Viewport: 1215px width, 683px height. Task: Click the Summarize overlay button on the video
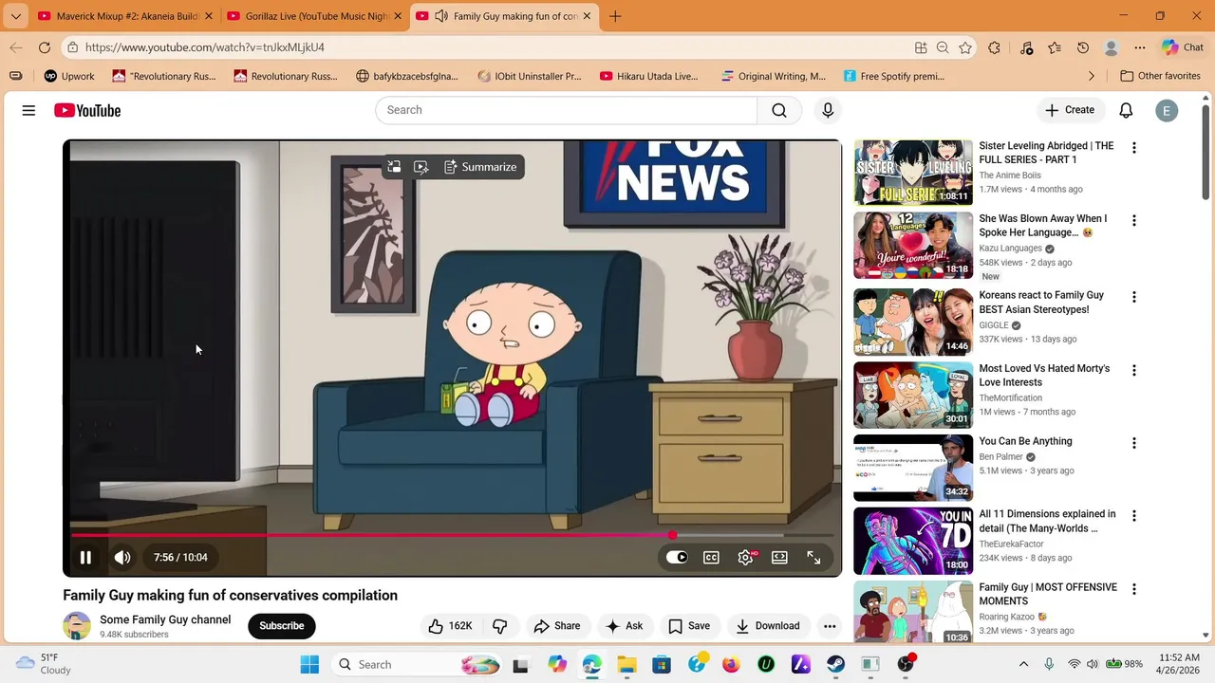[480, 167]
